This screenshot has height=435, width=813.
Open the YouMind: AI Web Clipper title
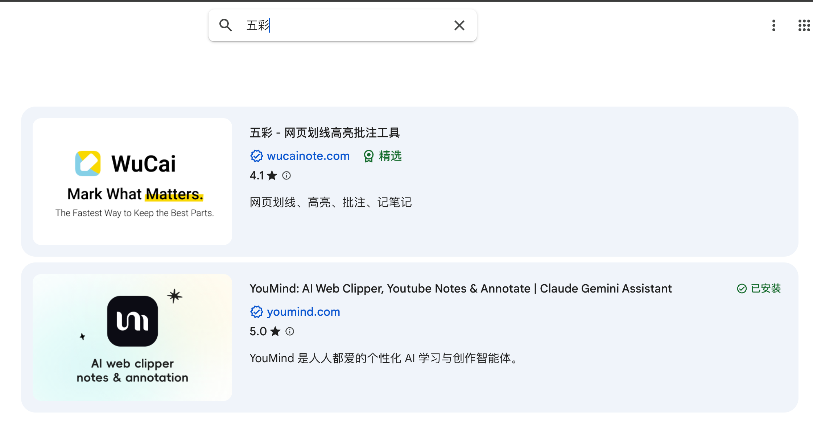(x=461, y=289)
